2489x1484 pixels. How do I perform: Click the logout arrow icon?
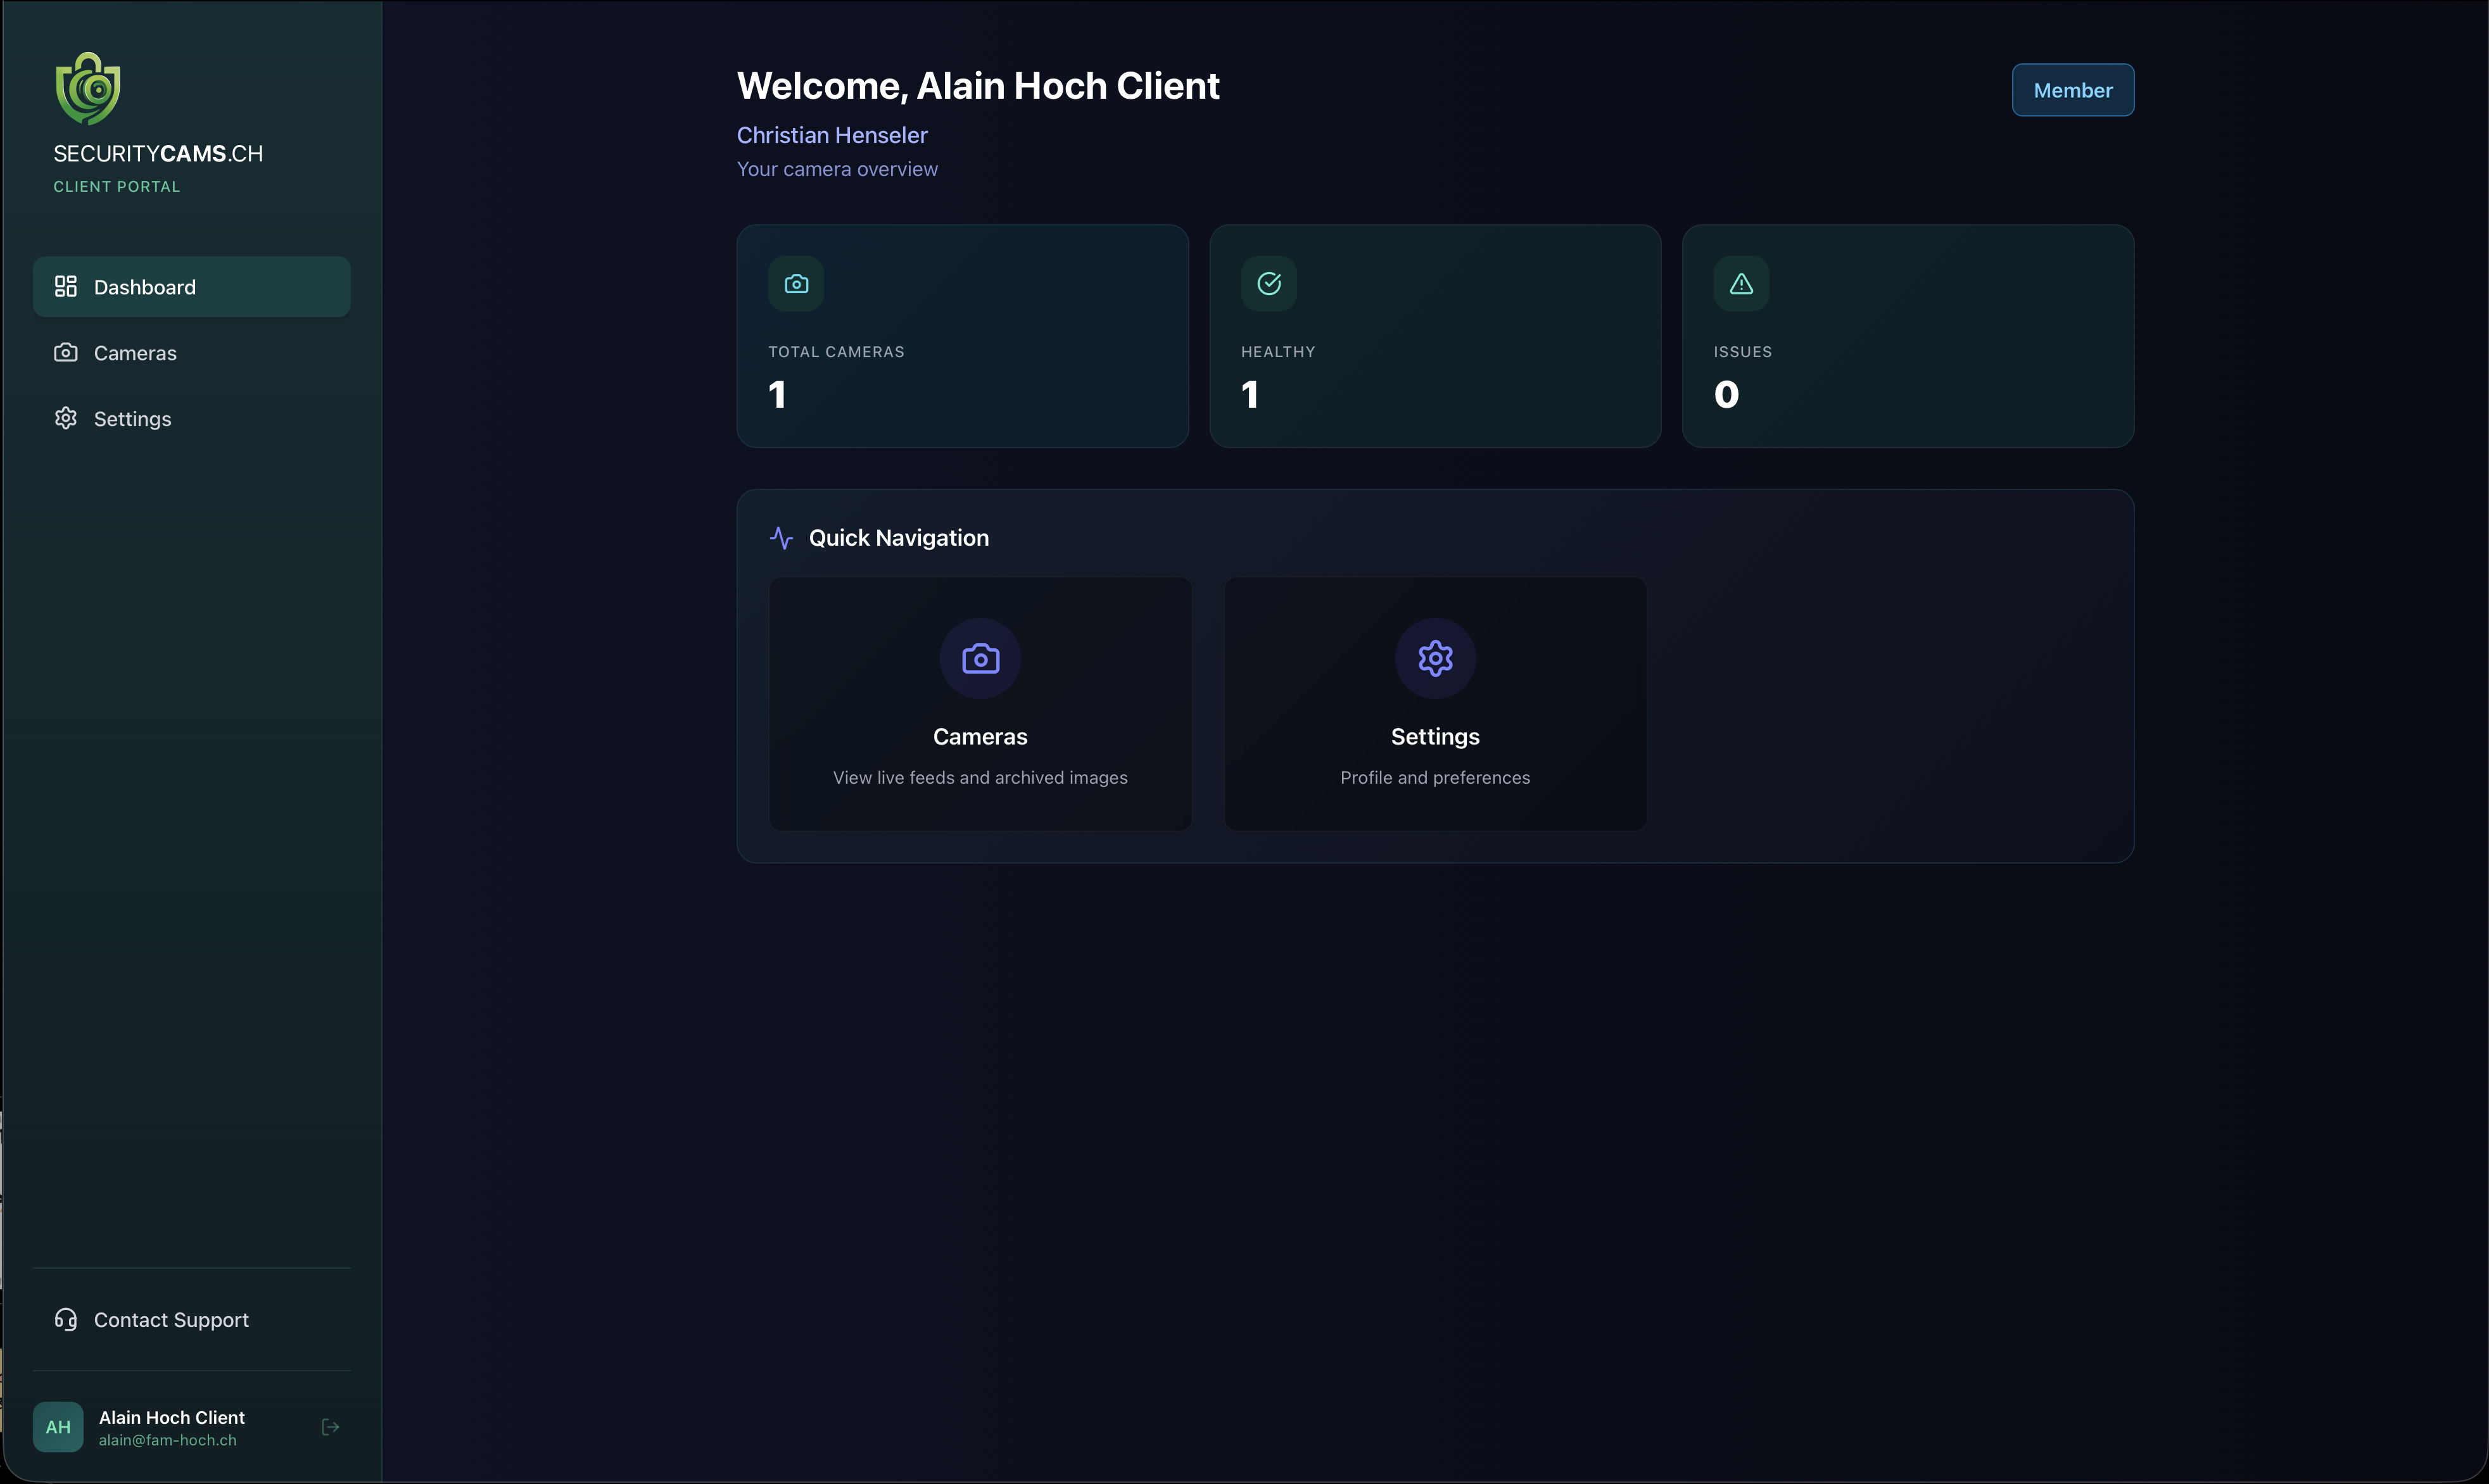click(x=330, y=1427)
